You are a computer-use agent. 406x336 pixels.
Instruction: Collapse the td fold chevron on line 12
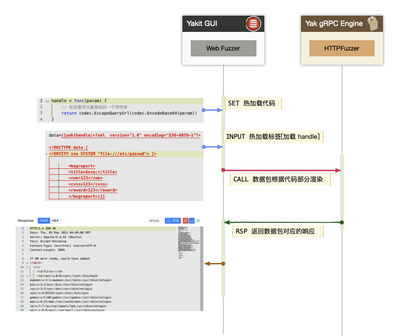(x=27, y=276)
